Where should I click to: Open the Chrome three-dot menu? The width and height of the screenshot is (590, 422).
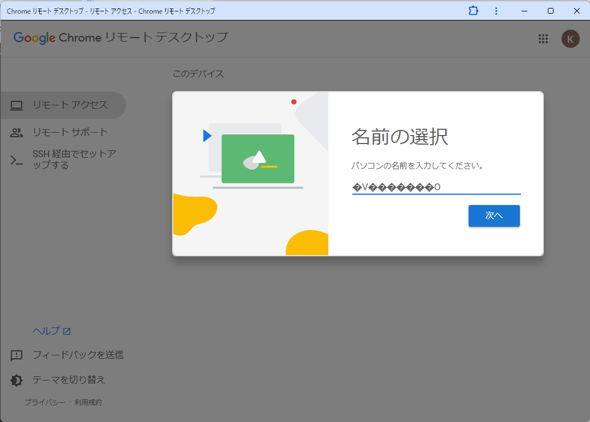point(496,11)
